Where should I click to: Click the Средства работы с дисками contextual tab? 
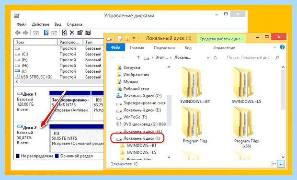[221, 39]
